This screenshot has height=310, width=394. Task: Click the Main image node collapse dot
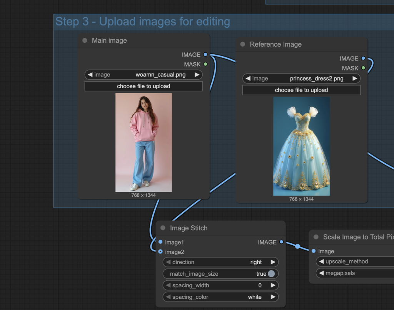coord(85,40)
